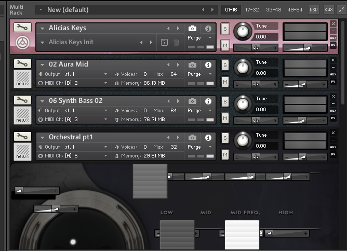Solo the 02 Aura Mid instrument
The image size is (347, 251).
point(225,65)
